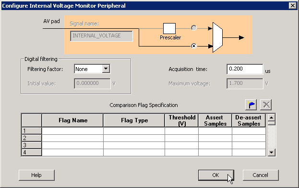
Task: Select the direct path radio button
Action: coord(194,46)
